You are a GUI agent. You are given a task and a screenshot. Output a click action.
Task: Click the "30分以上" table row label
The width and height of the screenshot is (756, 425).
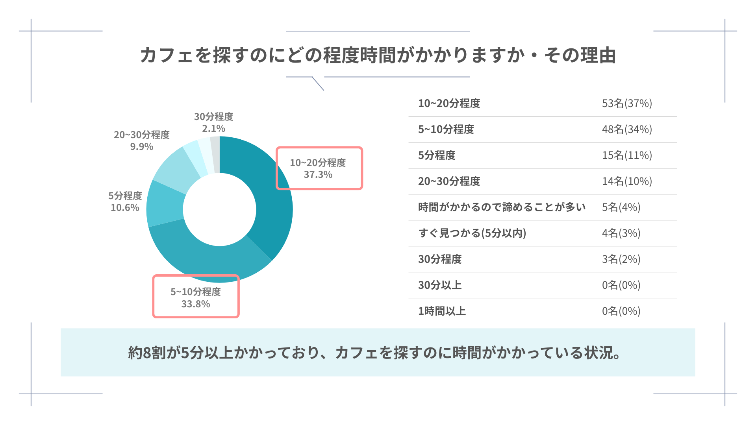coord(440,285)
